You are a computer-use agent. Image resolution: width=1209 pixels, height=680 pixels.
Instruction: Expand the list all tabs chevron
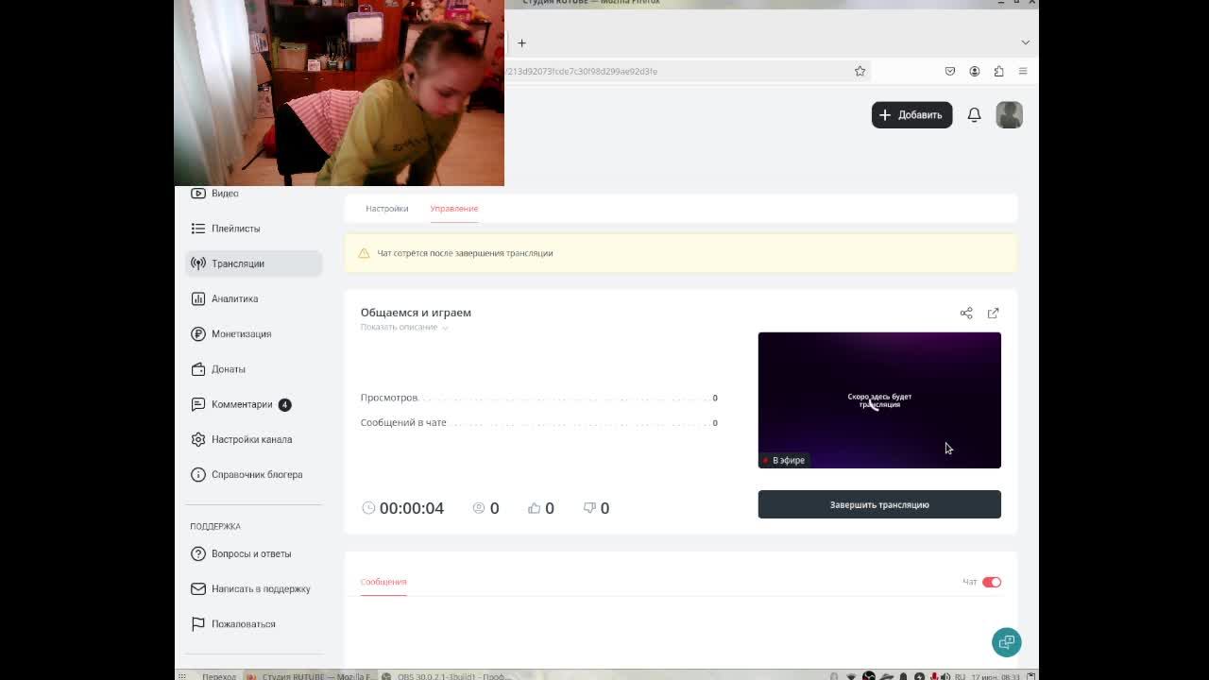1025,42
